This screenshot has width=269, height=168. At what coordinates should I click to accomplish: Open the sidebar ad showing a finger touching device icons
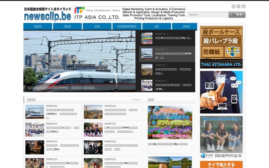[221, 92]
